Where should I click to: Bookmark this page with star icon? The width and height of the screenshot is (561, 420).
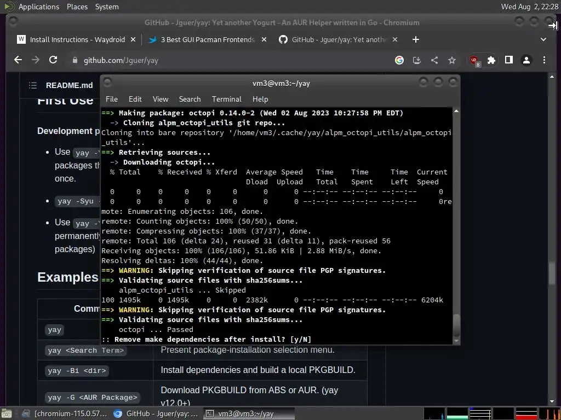[x=452, y=60]
